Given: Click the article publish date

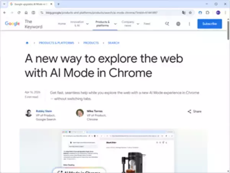Looking at the screenshot, I should click(x=33, y=92).
